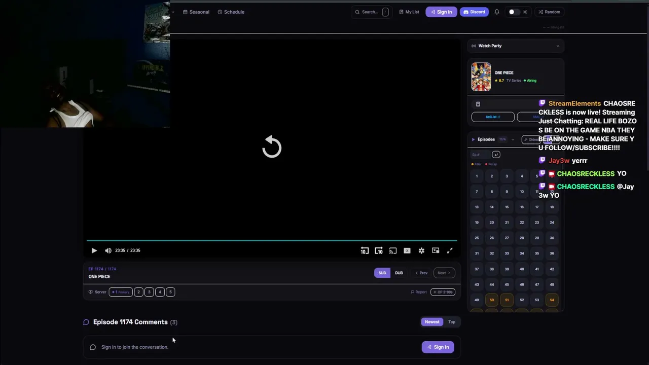Open the episode range chevron dropdown
649x365 pixels.
(513, 139)
